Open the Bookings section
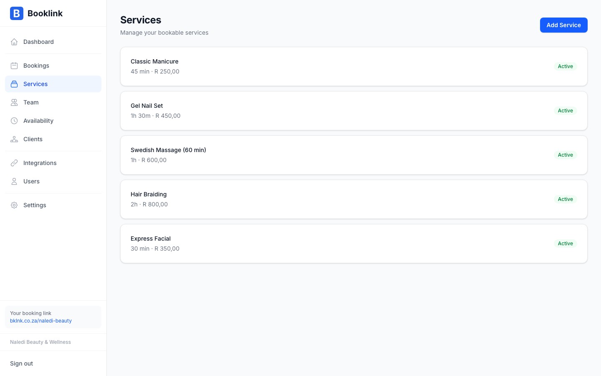The width and height of the screenshot is (601, 376). pyautogui.click(x=36, y=66)
